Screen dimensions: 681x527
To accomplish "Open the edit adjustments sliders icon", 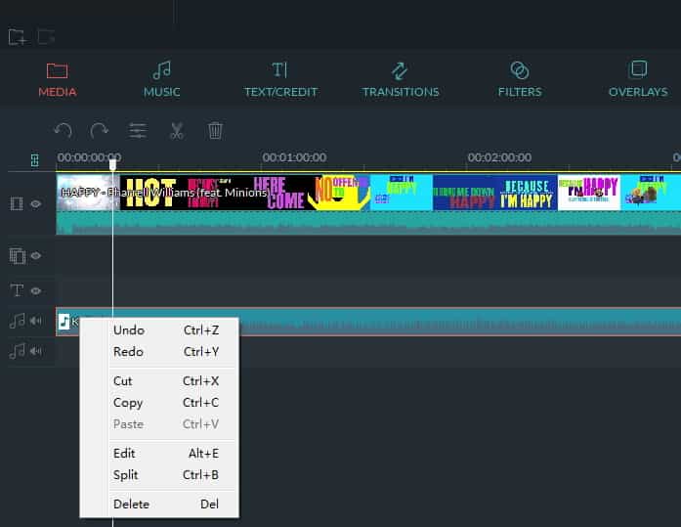I will pos(138,130).
